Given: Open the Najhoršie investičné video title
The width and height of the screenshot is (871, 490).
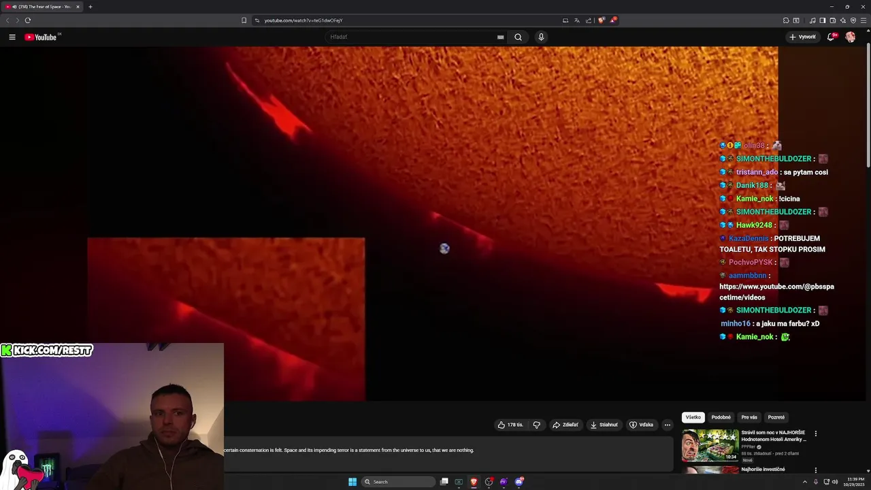Looking at the screenshot, I should 763,469.
